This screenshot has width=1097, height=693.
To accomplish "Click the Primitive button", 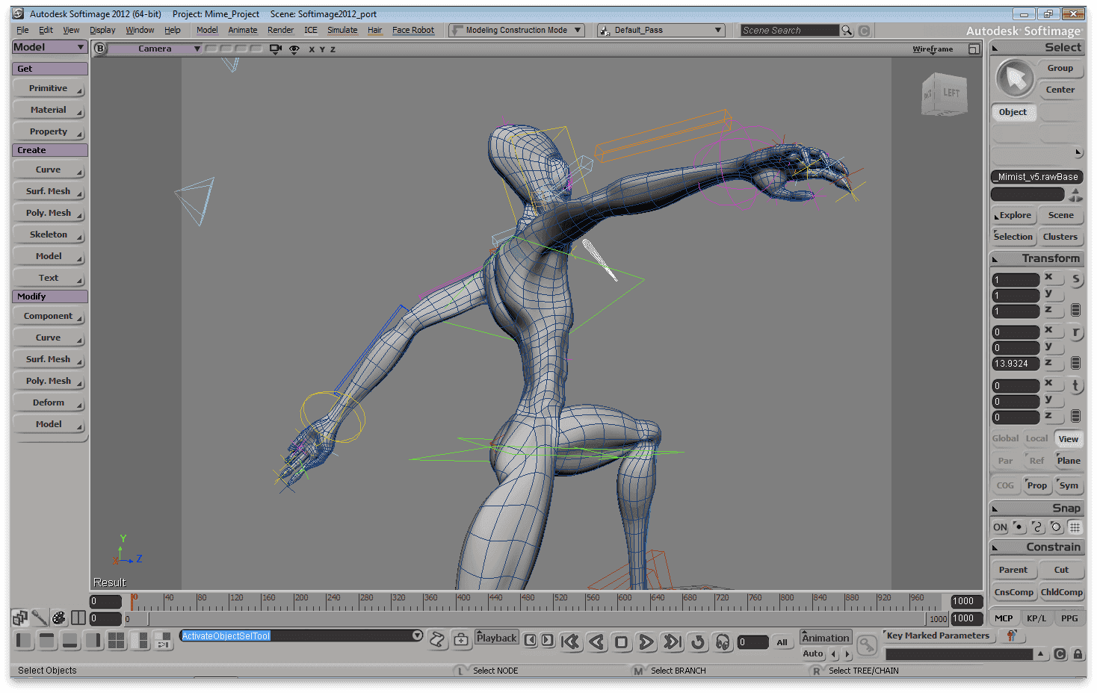I will pyautogui.click(x=49, y=89).
